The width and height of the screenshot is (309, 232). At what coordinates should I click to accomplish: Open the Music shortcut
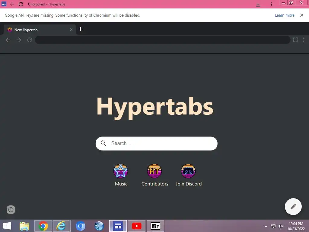pyautogui.click(x=121, y=171)
